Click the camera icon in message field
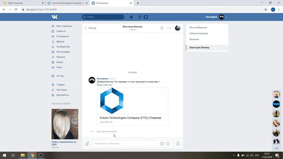This screenshot has height=159, width=283. click(x=162, y=144)
